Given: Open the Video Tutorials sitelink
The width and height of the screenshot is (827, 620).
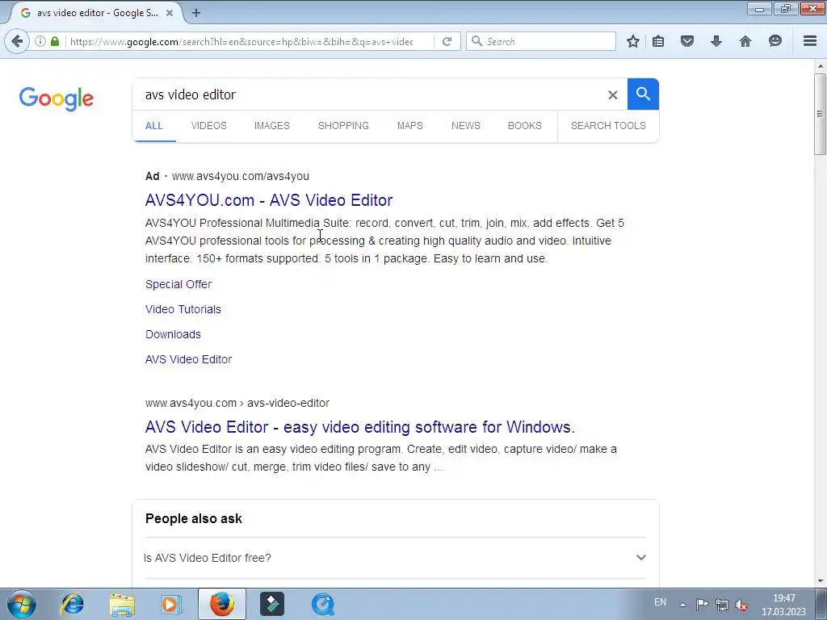Looking at the screenshot, I should 183,309.
